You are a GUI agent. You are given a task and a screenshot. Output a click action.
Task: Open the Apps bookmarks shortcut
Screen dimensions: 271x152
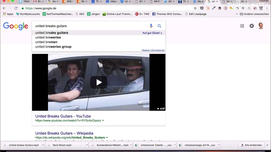click(x=8, y=14)
